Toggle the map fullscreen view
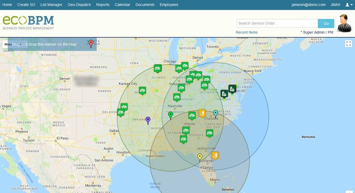This screenshot has height=193, width=355. (x=349, y=43)
